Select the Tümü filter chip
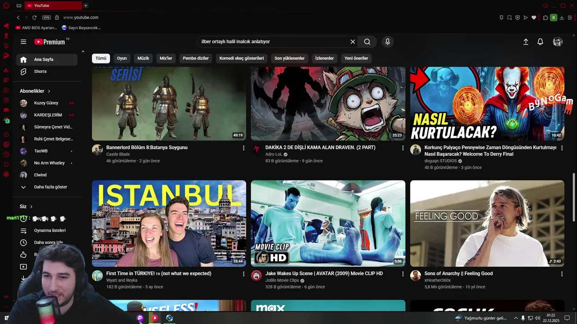This screenshot has width=577, height=324. pos(101,58)
